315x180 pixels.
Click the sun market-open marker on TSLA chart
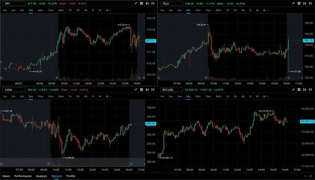point(206,78)
